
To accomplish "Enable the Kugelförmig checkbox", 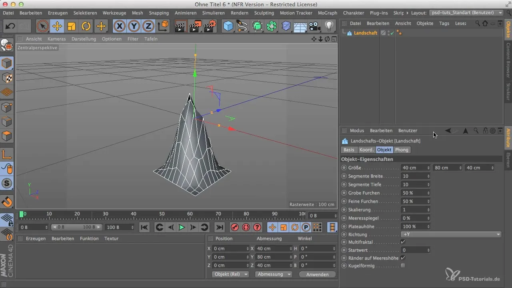I will 403,266.
